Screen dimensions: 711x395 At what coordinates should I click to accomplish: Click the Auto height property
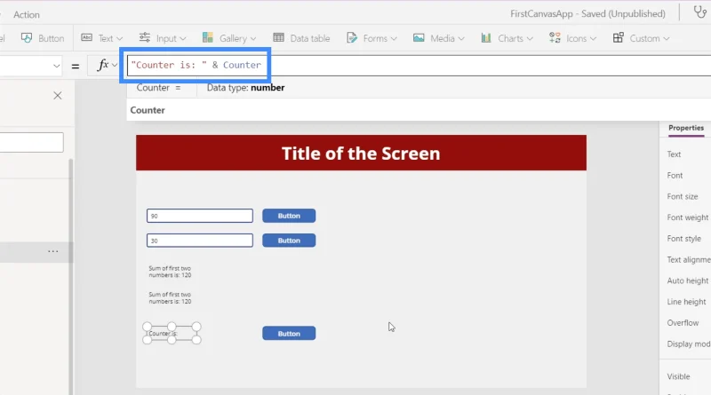point(687,280)
